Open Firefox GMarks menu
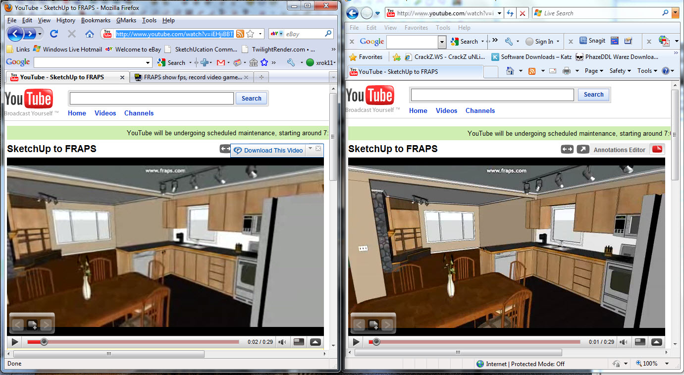This screenshot has height=375, width=684. tap(126, 20)
